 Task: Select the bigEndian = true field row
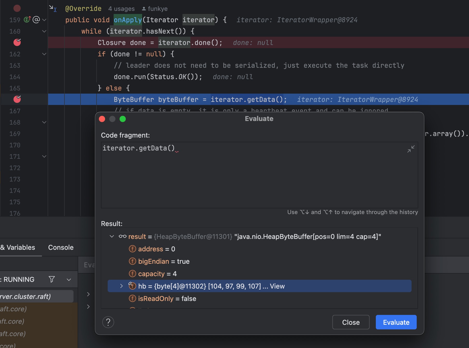tap(259, 261)
